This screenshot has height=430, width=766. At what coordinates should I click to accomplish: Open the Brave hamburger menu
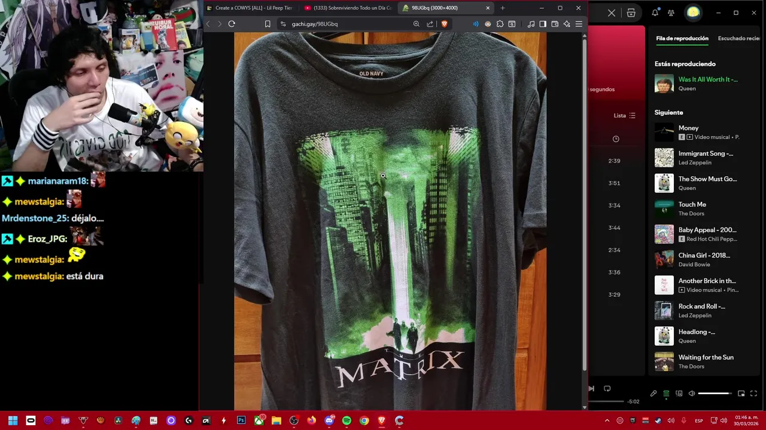point(579,24)
